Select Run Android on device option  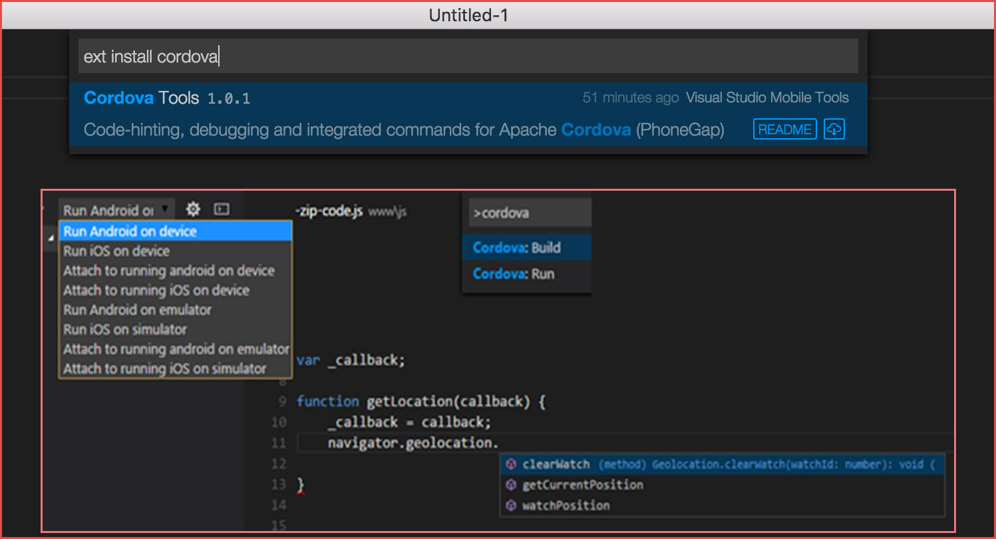(x=176, y=231)
